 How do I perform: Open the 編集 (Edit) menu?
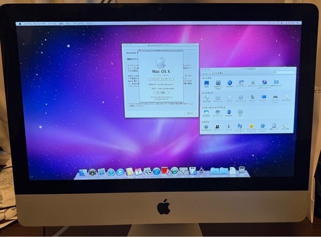pos(61,24)
